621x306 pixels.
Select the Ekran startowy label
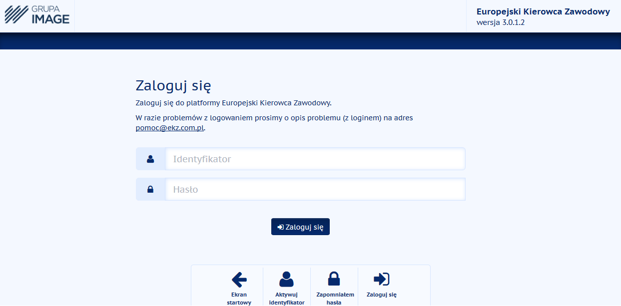coord(239,299)
